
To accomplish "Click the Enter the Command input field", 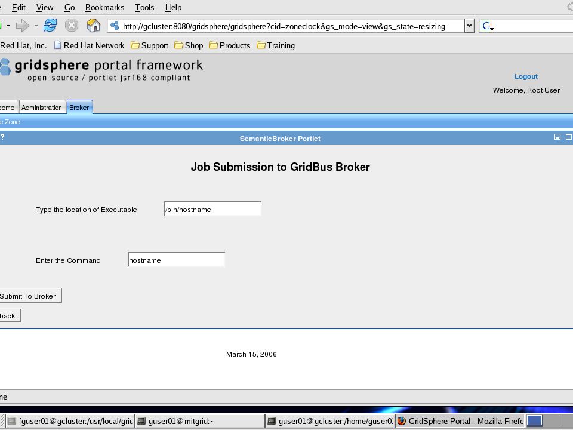I will (176, 260).
